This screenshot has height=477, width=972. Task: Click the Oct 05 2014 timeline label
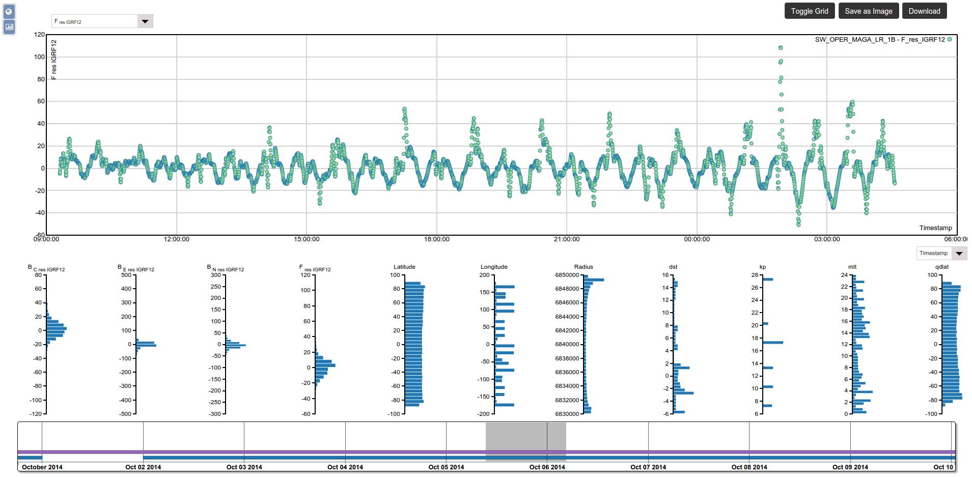[x=446, y=467]
